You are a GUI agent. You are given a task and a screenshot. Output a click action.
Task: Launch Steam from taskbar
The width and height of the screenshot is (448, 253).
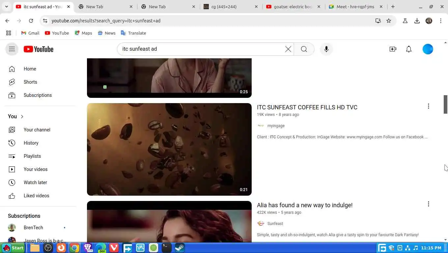pos(180,248)
